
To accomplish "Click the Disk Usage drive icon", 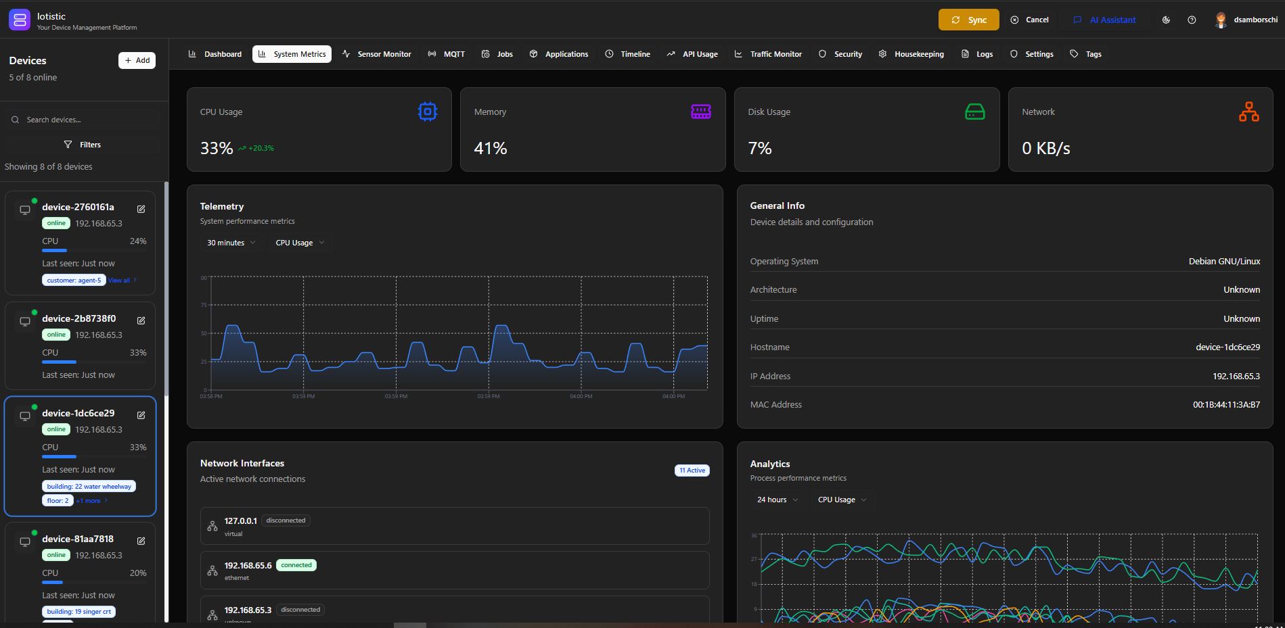I will [974, 112].
